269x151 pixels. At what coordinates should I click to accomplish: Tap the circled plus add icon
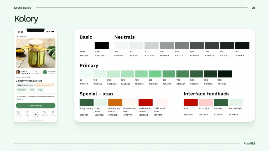point(35,114)
